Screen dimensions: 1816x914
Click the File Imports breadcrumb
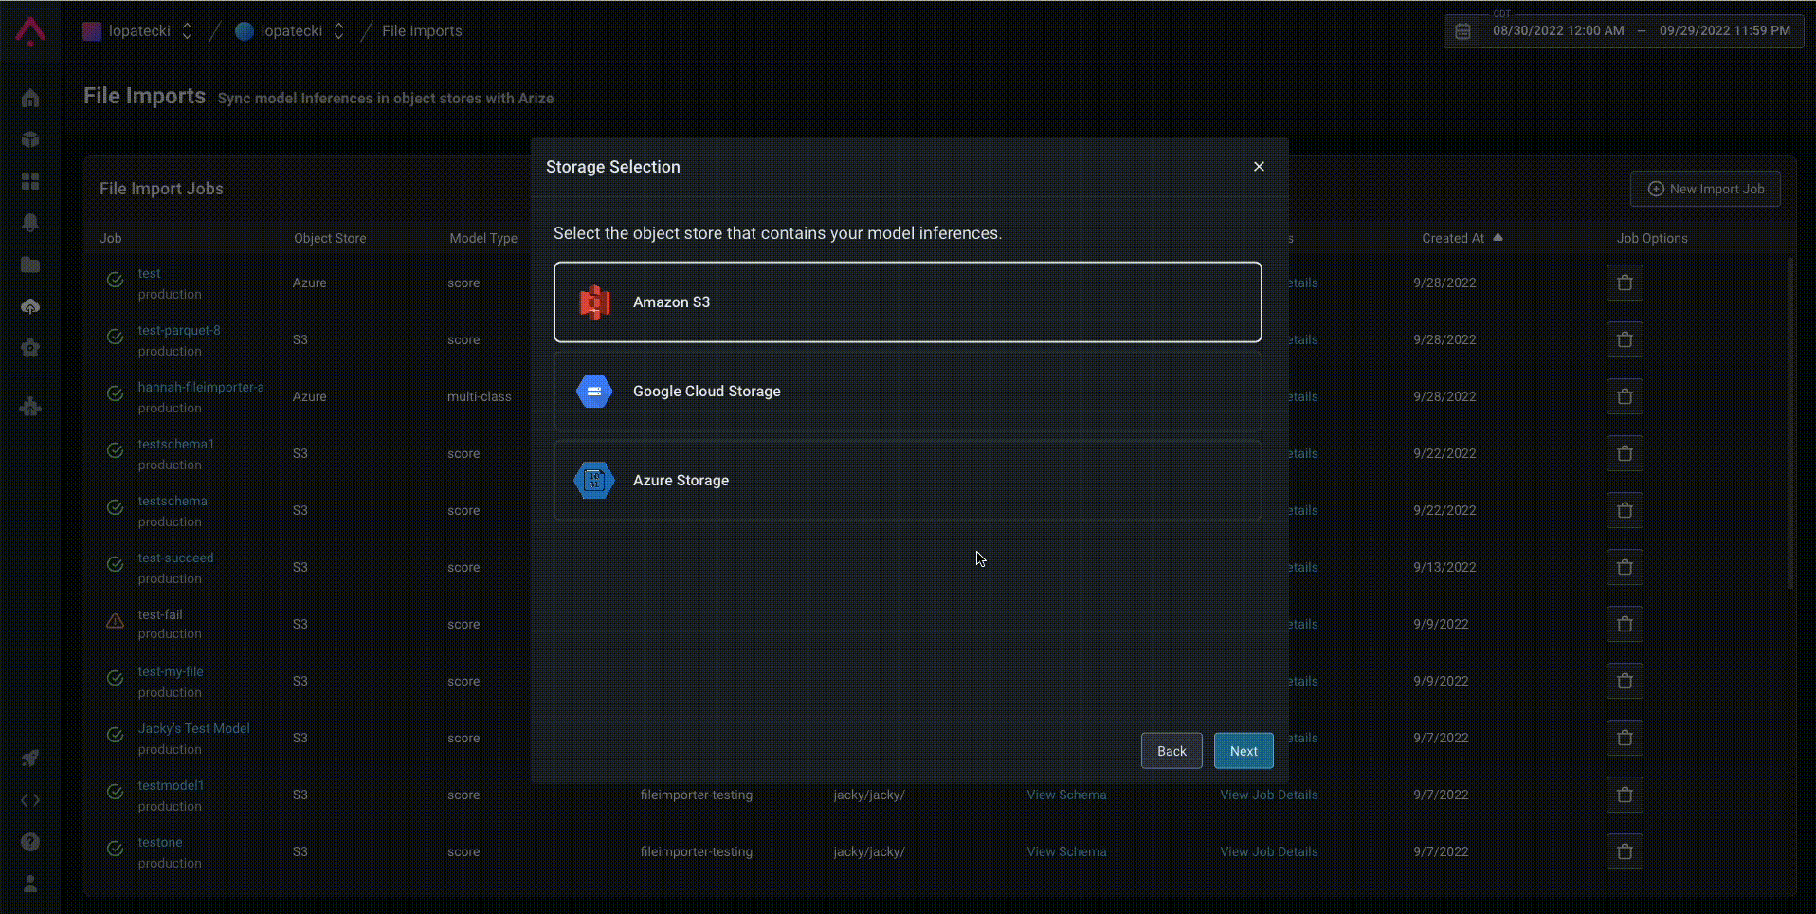[422, 31]
